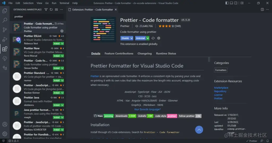The image size is (272, 143).
Task: Click the feedback icon in status bar
Action: click(x=262, y=141)
